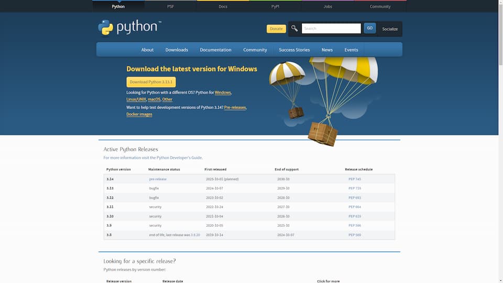Select the 3.11 version cell
The image size is (503, 283).
[110, 207]
